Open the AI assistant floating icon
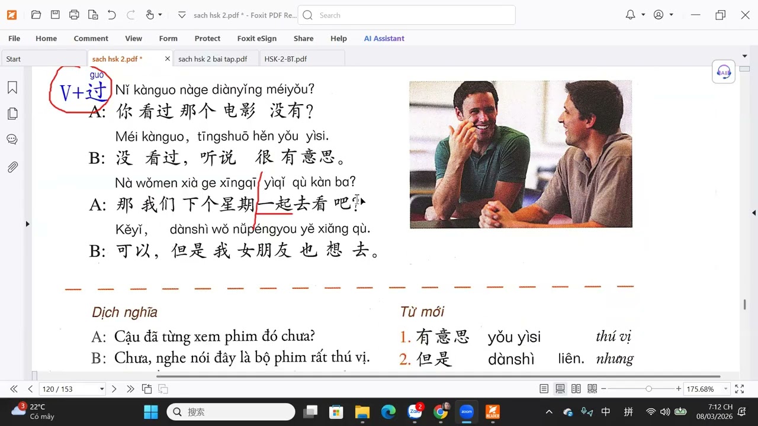Viewport: 758px width, 426px height. [724, 72]
